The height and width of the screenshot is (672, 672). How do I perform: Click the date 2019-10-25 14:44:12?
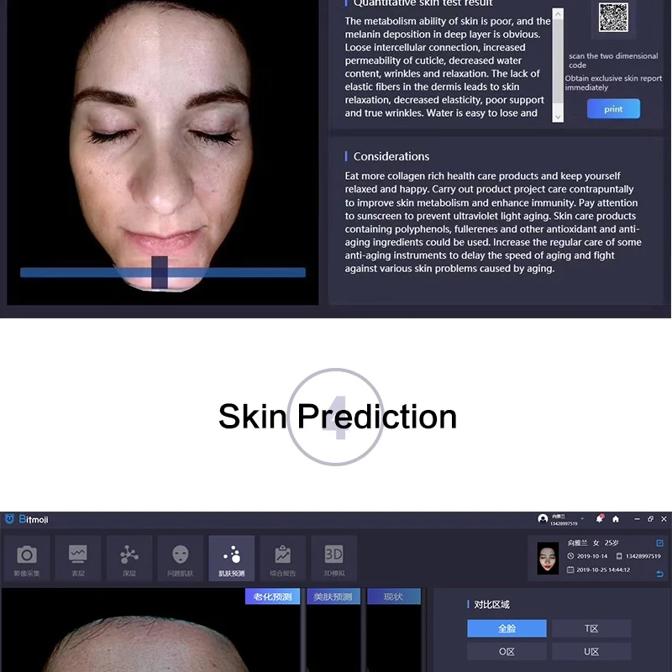pos(603,570)
